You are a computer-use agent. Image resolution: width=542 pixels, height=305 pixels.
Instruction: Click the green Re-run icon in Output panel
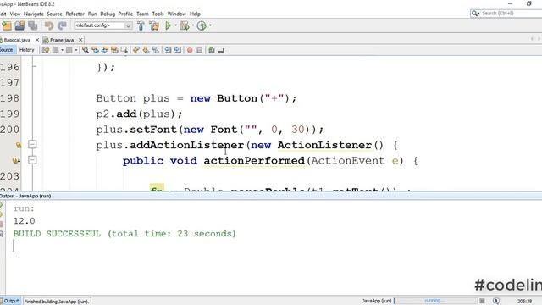click(2, 205)
